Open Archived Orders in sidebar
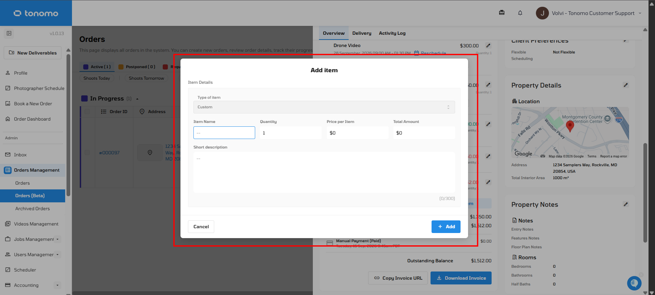Viewport: 655px width, 295px height. point(32,208)
